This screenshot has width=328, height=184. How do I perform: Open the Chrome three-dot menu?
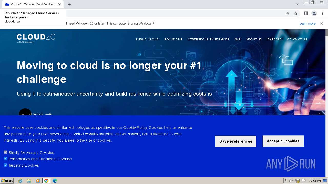[x=322, y=13]
